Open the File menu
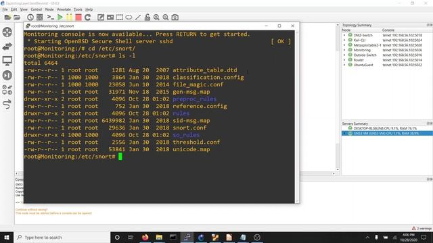The image size is (433, 243). coord(5,9)
